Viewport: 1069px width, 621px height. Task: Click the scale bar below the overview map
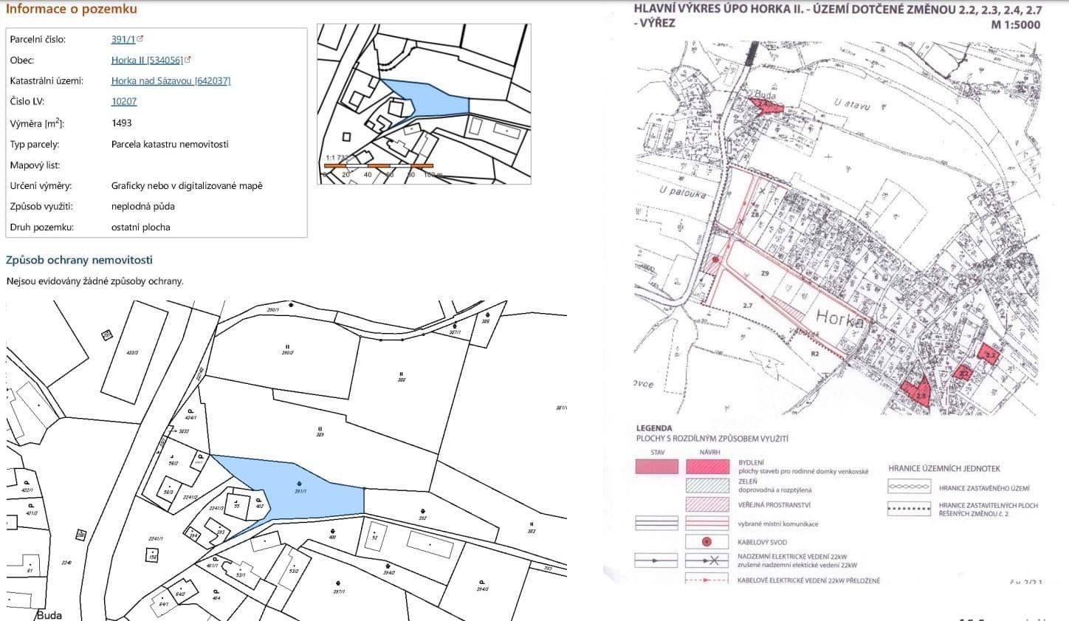pos(378,166)
